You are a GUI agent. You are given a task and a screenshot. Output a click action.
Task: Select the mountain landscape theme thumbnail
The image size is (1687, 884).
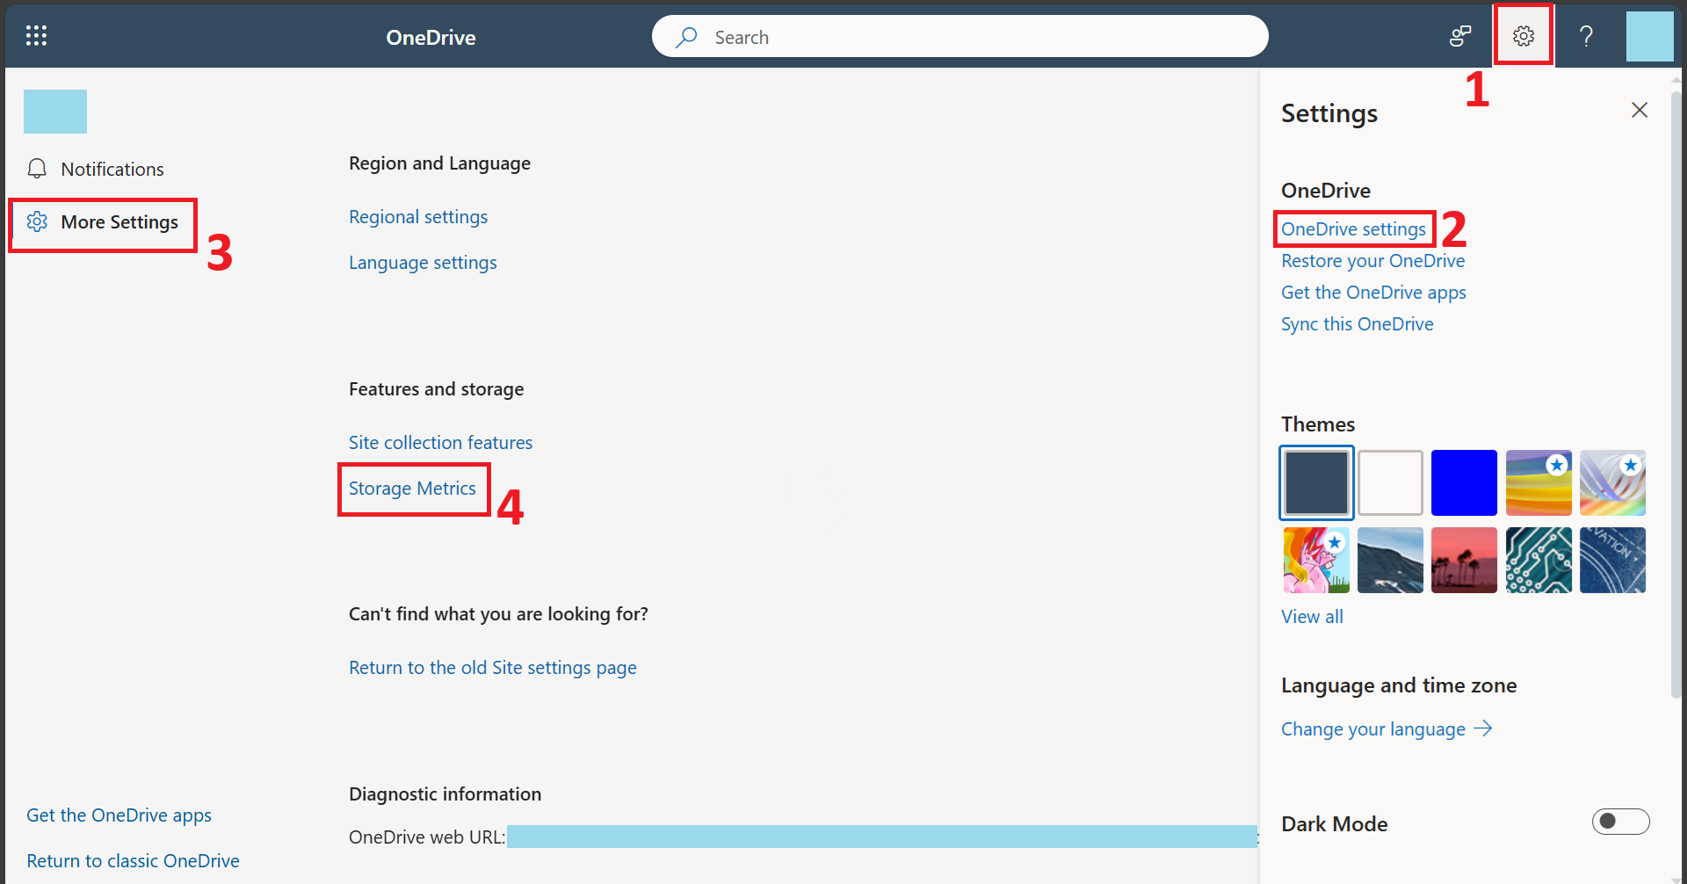point(1390,561)
